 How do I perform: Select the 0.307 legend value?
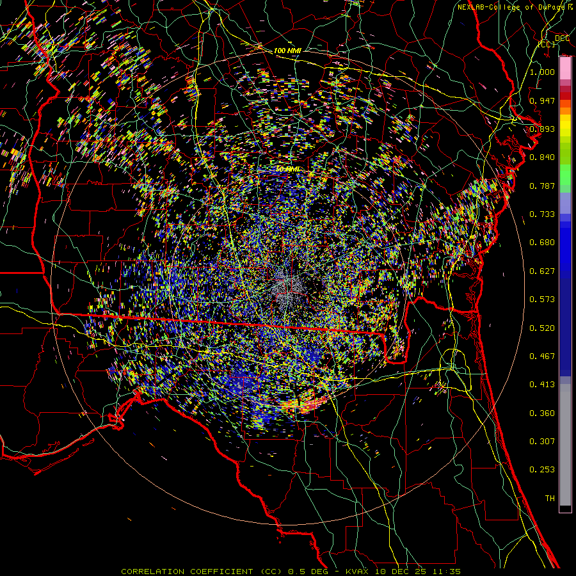pos(542,442)
